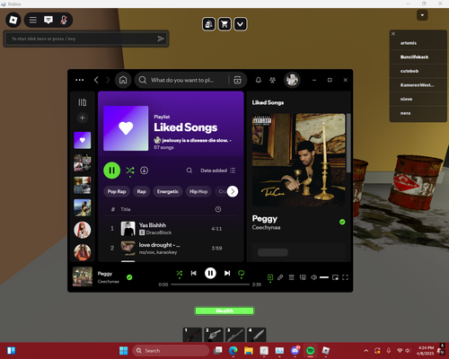Image resolution: width=449 pixels, height=359 pixels.
Task: Go forward in Spotify navigation
Action: [108, 80]
